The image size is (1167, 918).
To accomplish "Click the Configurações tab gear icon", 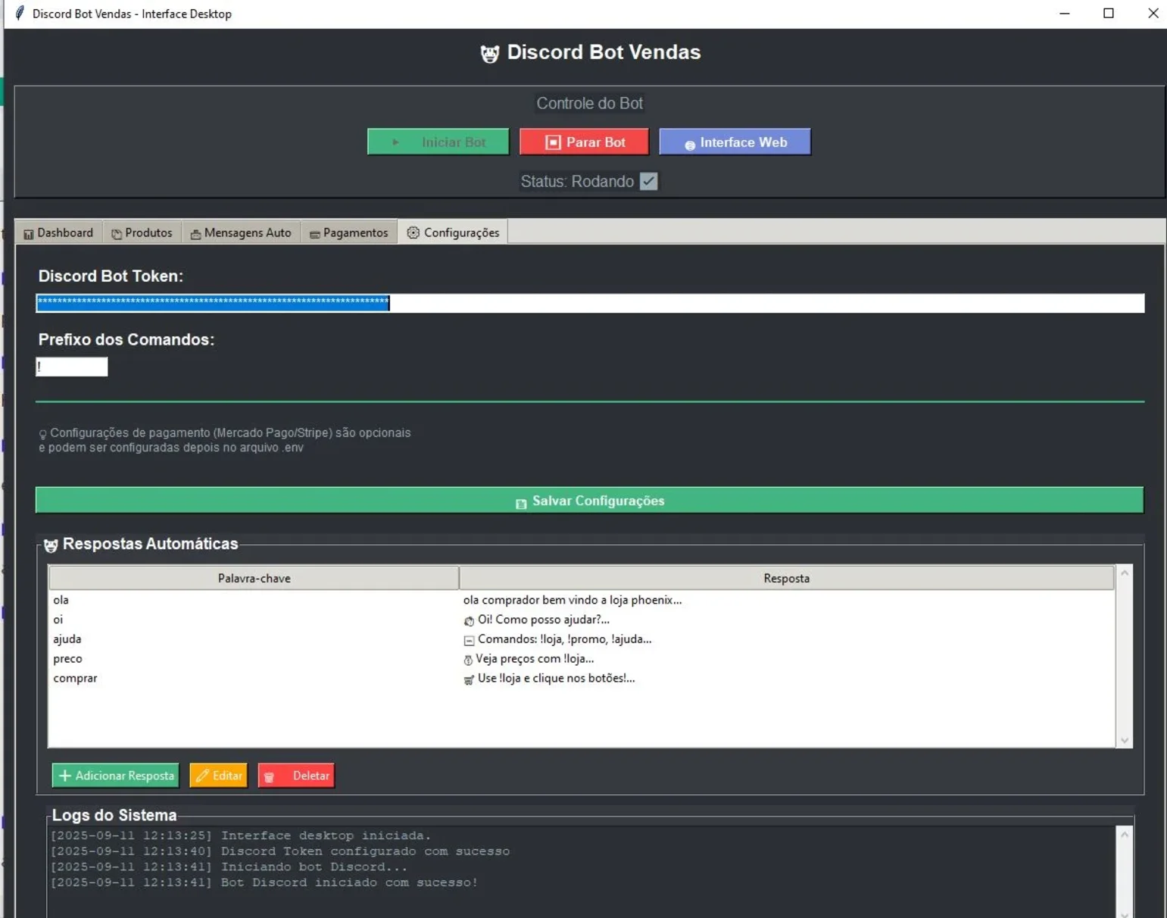I will [x=413, y=233].
